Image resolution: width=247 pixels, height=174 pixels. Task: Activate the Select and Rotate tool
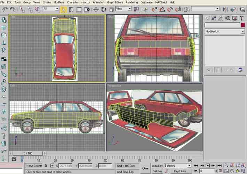tap(104, 9)
